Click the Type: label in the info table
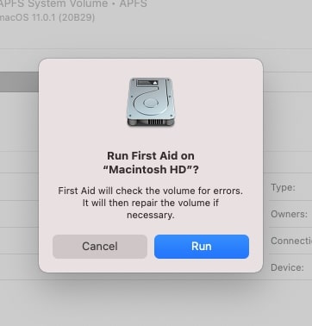This screenshot has height=326, width=312. [283, 187]
